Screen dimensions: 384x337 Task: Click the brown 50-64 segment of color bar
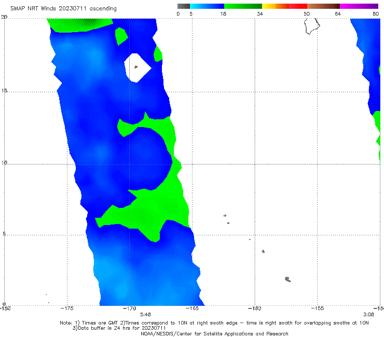pyautogui.click(x=323, y=6)
